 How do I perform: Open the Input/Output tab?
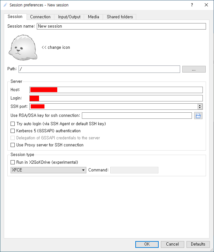point(69,17)
